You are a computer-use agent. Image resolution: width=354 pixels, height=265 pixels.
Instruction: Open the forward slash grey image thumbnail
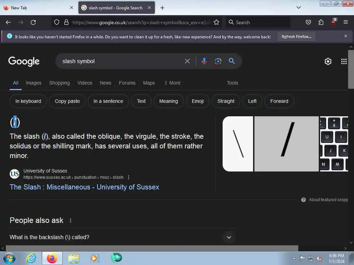(x=287, y=144)
